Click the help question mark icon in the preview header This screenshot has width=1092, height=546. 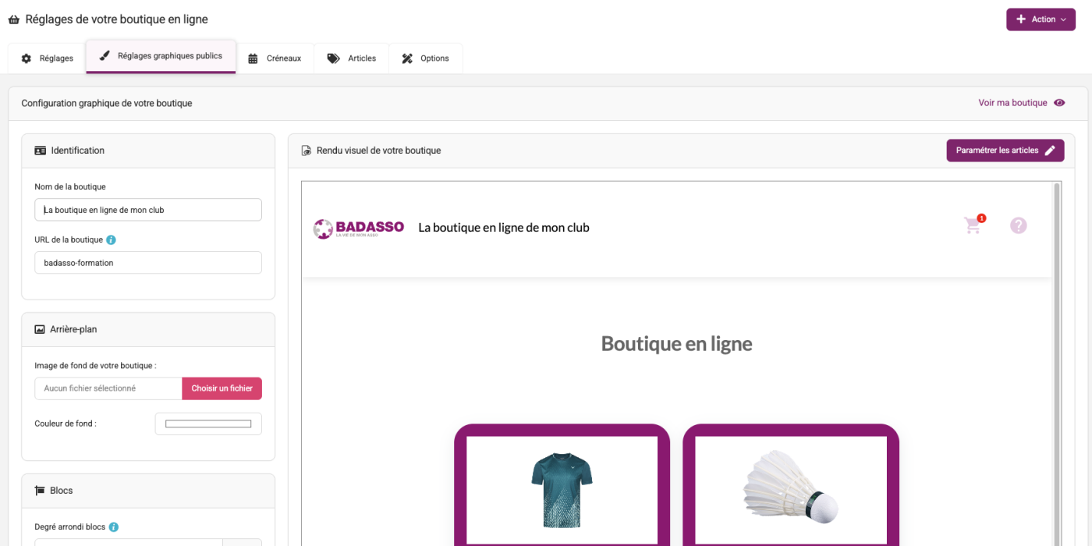point(1019,225)
